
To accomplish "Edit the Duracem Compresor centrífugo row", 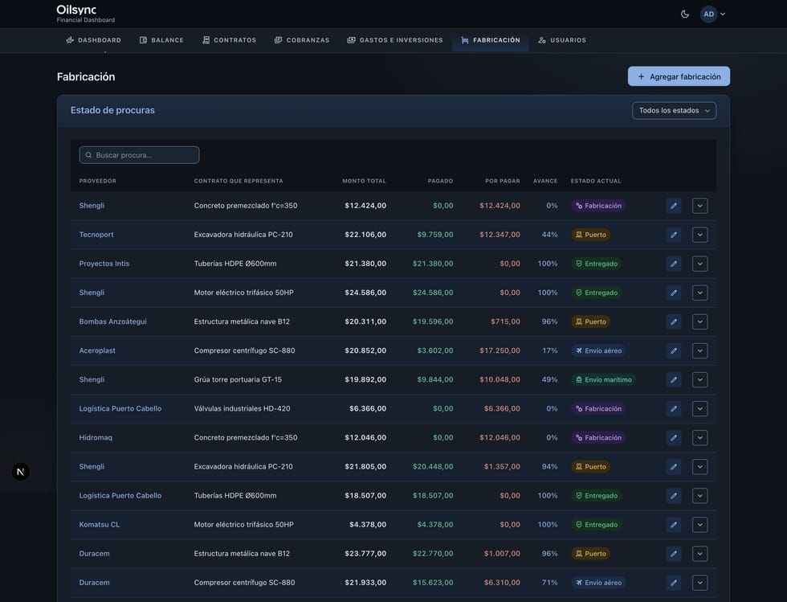I will 674,583.
